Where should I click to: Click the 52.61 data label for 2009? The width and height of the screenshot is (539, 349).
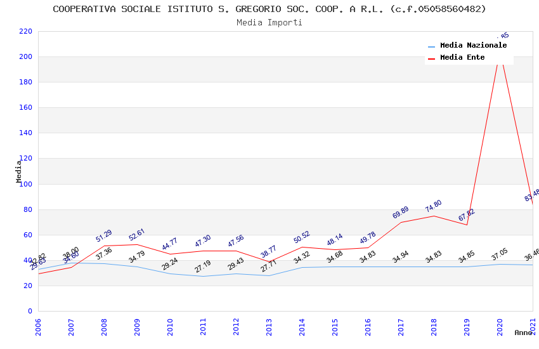137,235
